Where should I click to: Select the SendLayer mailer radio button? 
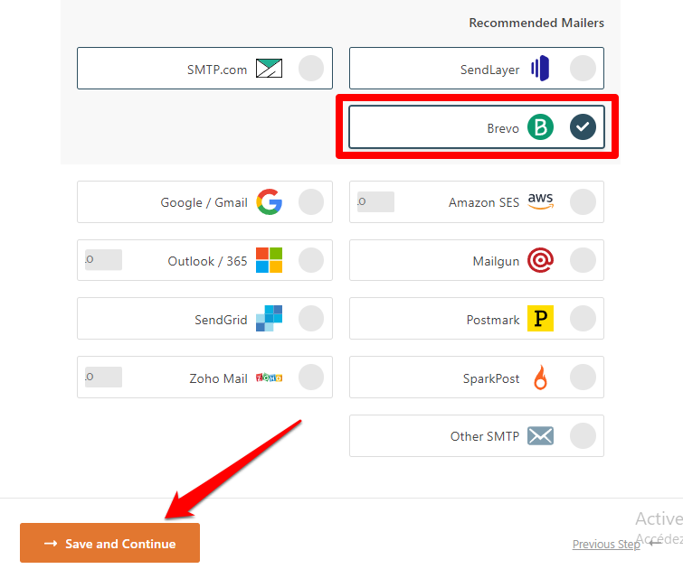583,69
